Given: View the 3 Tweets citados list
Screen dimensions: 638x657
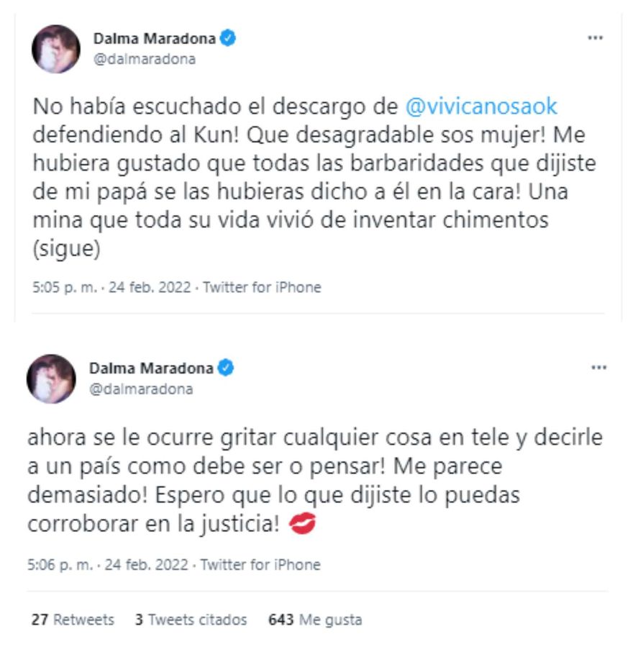Looking at the screenshot, I should [191, 620].
